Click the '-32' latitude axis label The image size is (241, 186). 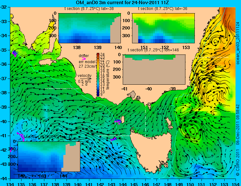click(3, 7)
